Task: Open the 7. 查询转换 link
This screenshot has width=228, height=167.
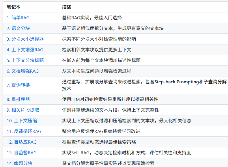Action: 18,85
